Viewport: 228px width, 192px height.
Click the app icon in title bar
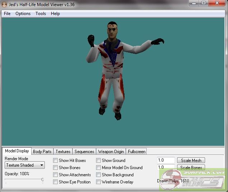(x=4, y=5)
